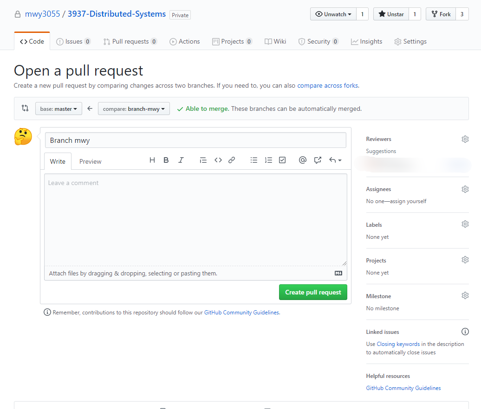This screenshot has height=409, width=481.
Task: Open the mwy3055 owner link
Action: (42, 14)
